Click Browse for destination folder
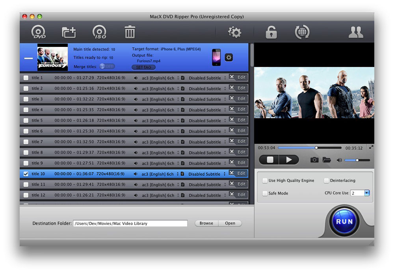The image size is (394, 273). coord(206,223)
